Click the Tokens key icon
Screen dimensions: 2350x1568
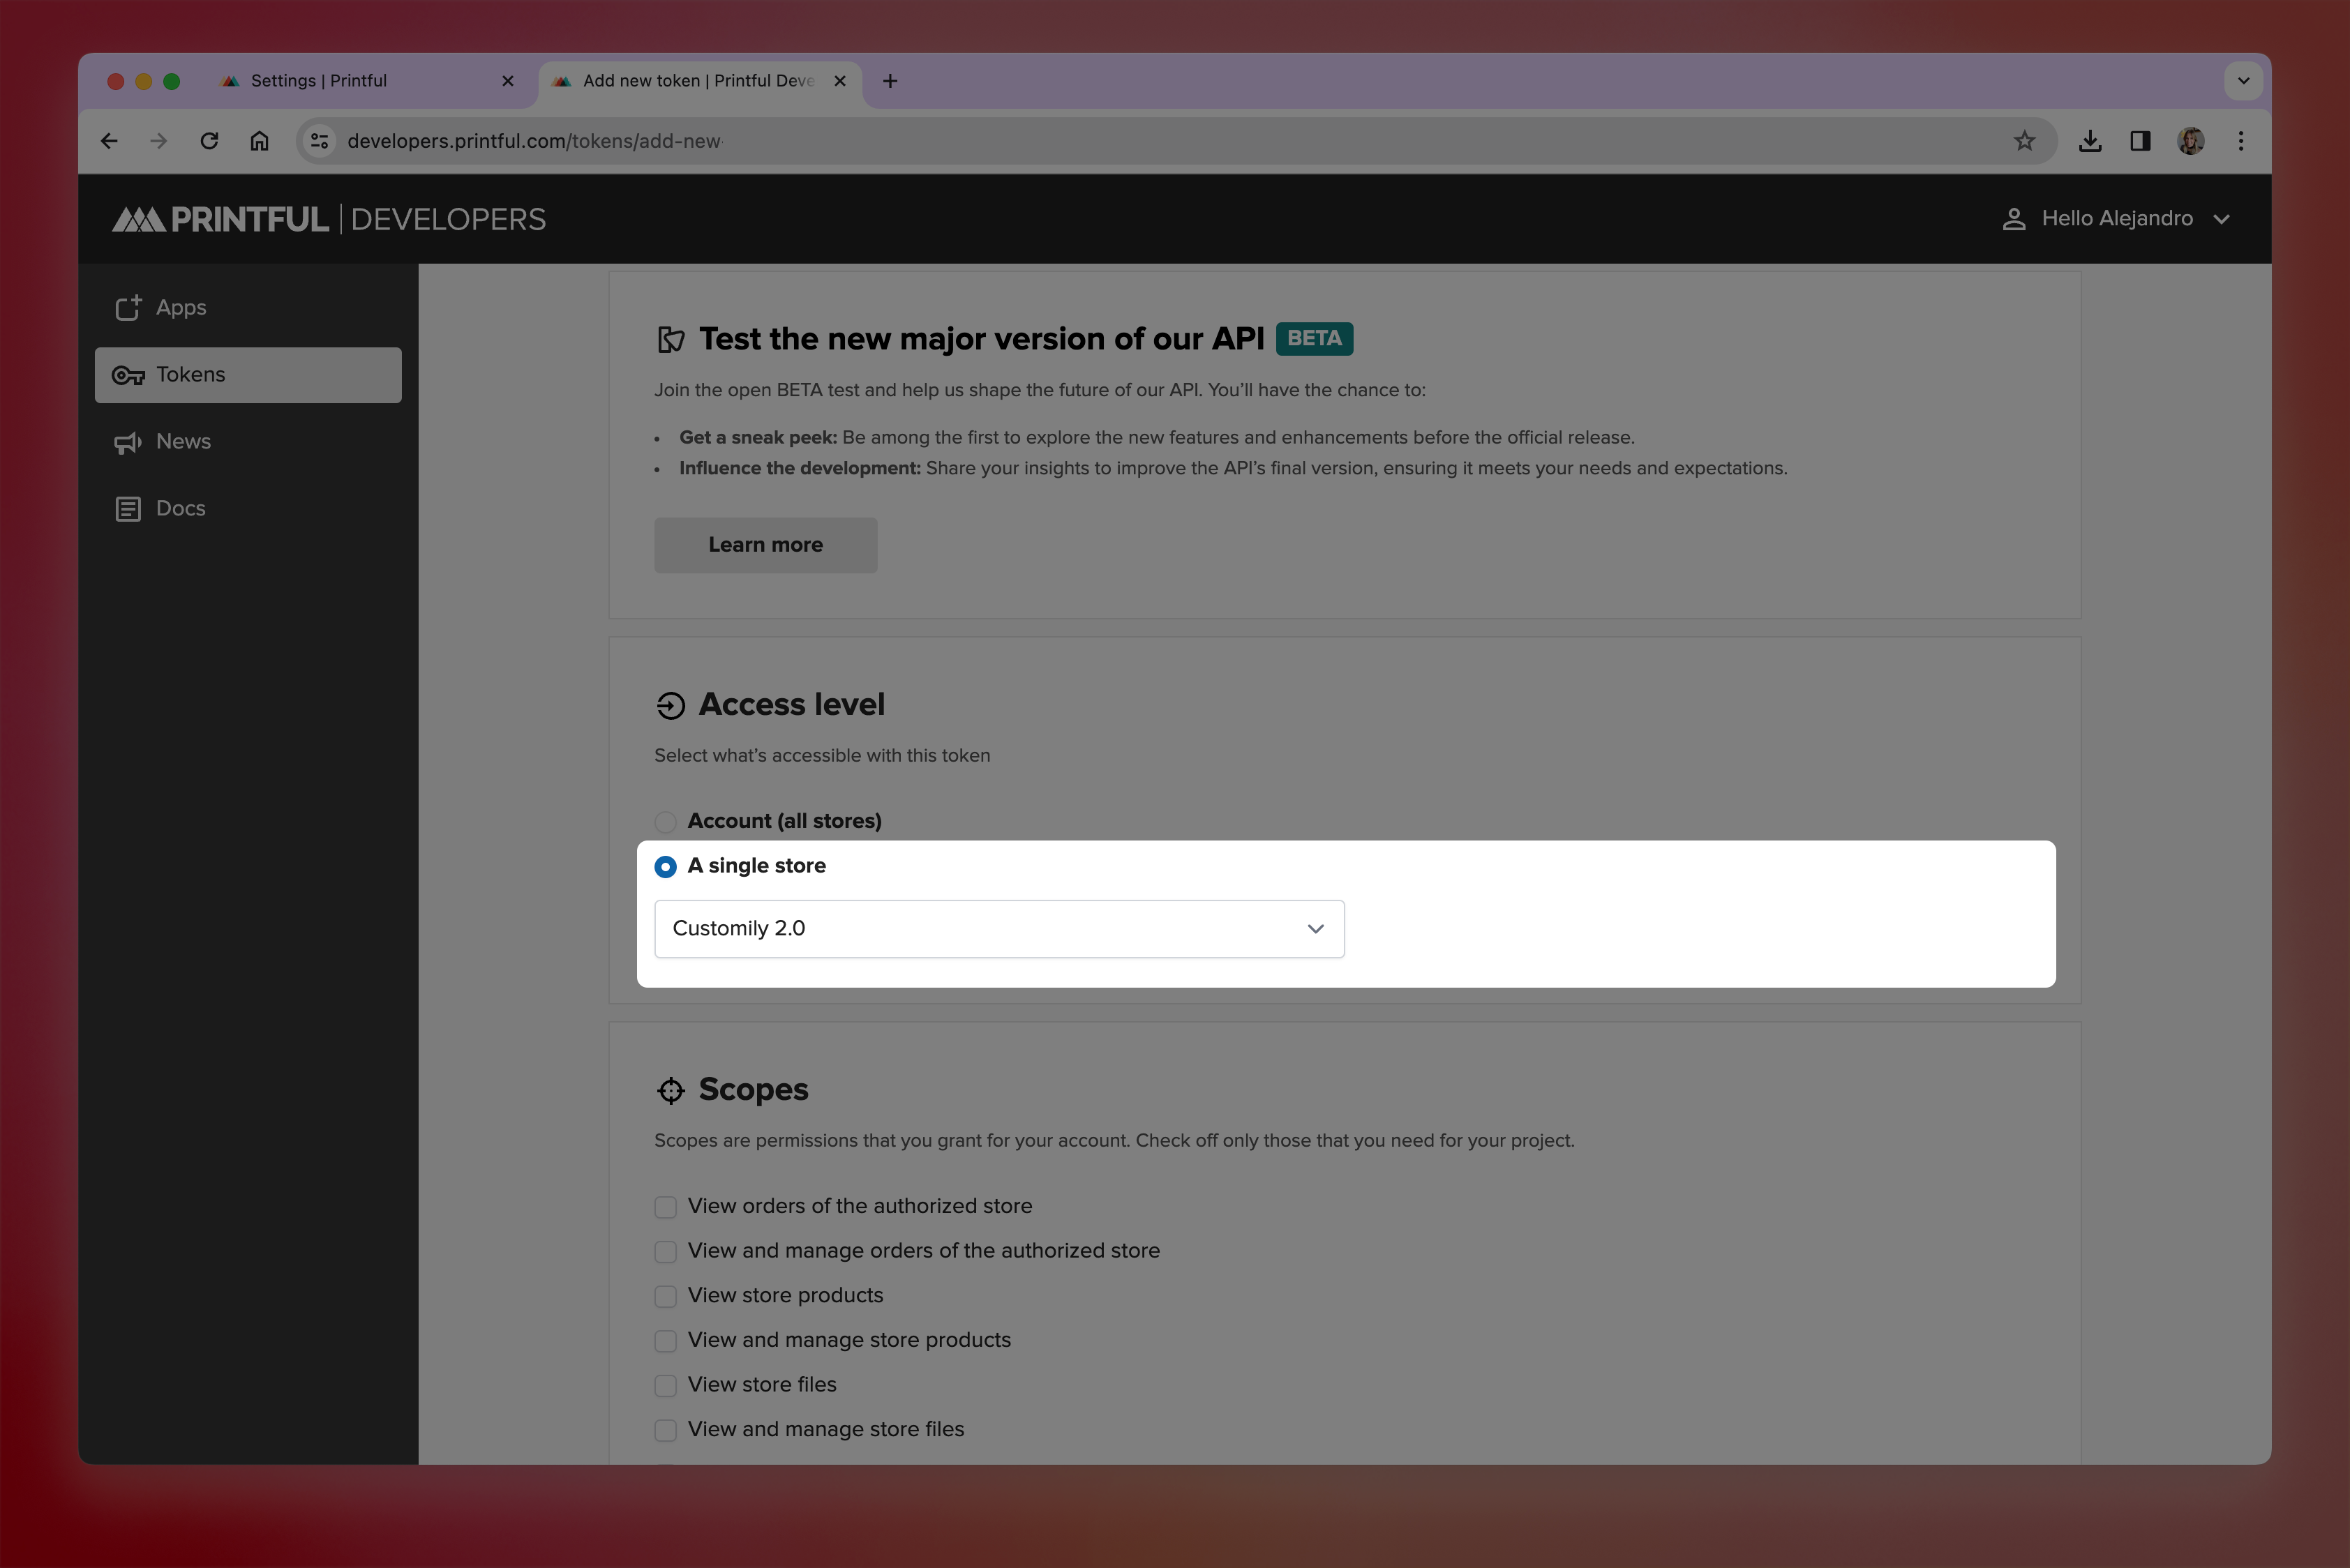(128, 375)
